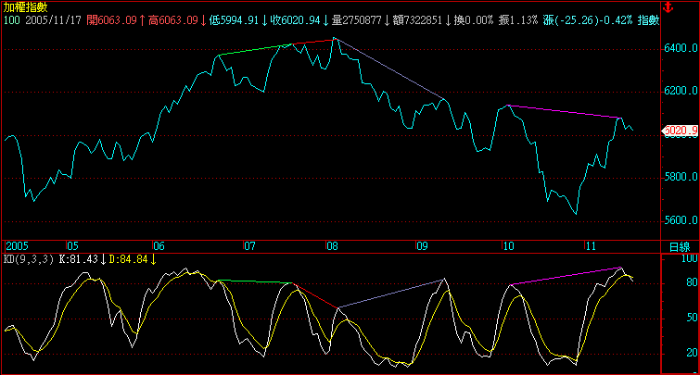Click the 振1.13% amplitude text
Viewport: 700px width, 375px height.
click(518, 20)
